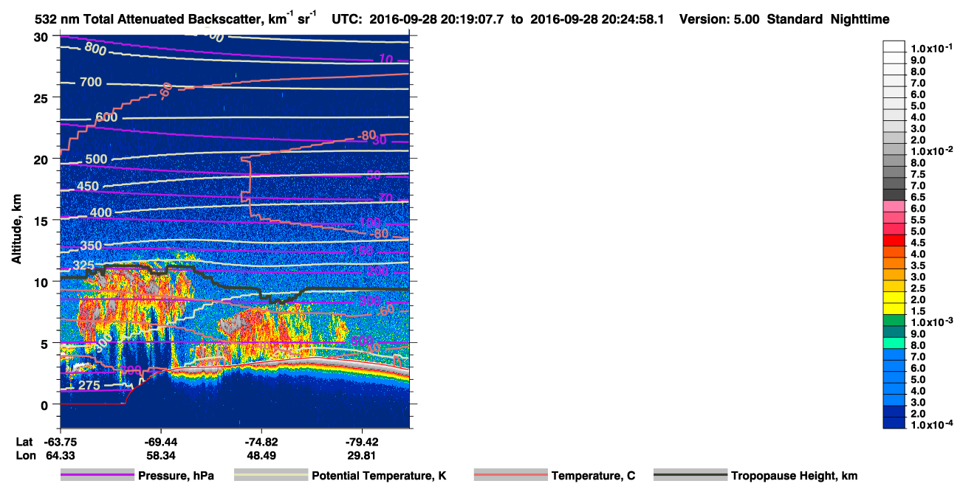
Task: Click the longitude value 64.33
Action: click(x=61, y=456)
